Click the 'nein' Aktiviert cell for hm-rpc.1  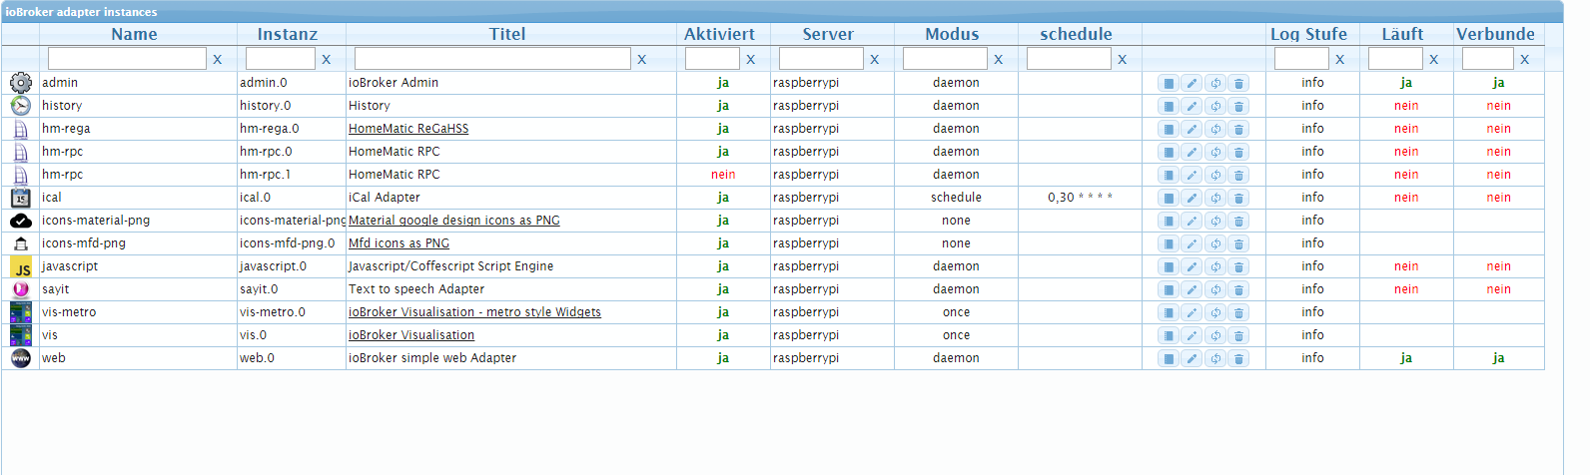723,175
